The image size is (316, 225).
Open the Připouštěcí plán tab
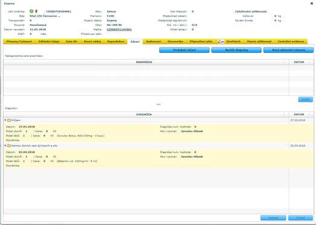coord(201,42)
